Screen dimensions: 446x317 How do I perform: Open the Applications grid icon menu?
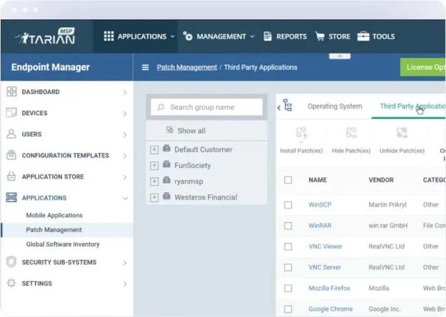pos(109,36)
